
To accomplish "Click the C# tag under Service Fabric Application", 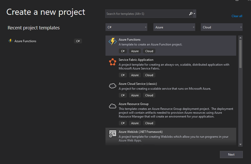I will point(123,75).
